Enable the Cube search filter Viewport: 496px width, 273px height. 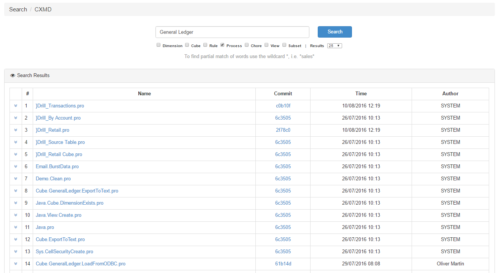(187, 45)
